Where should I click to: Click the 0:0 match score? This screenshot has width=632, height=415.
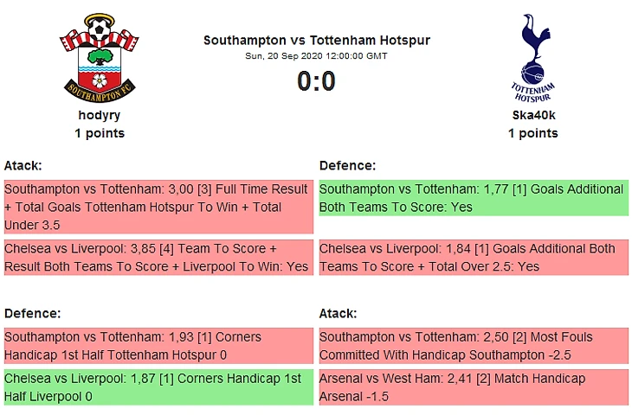coord(316,81)
